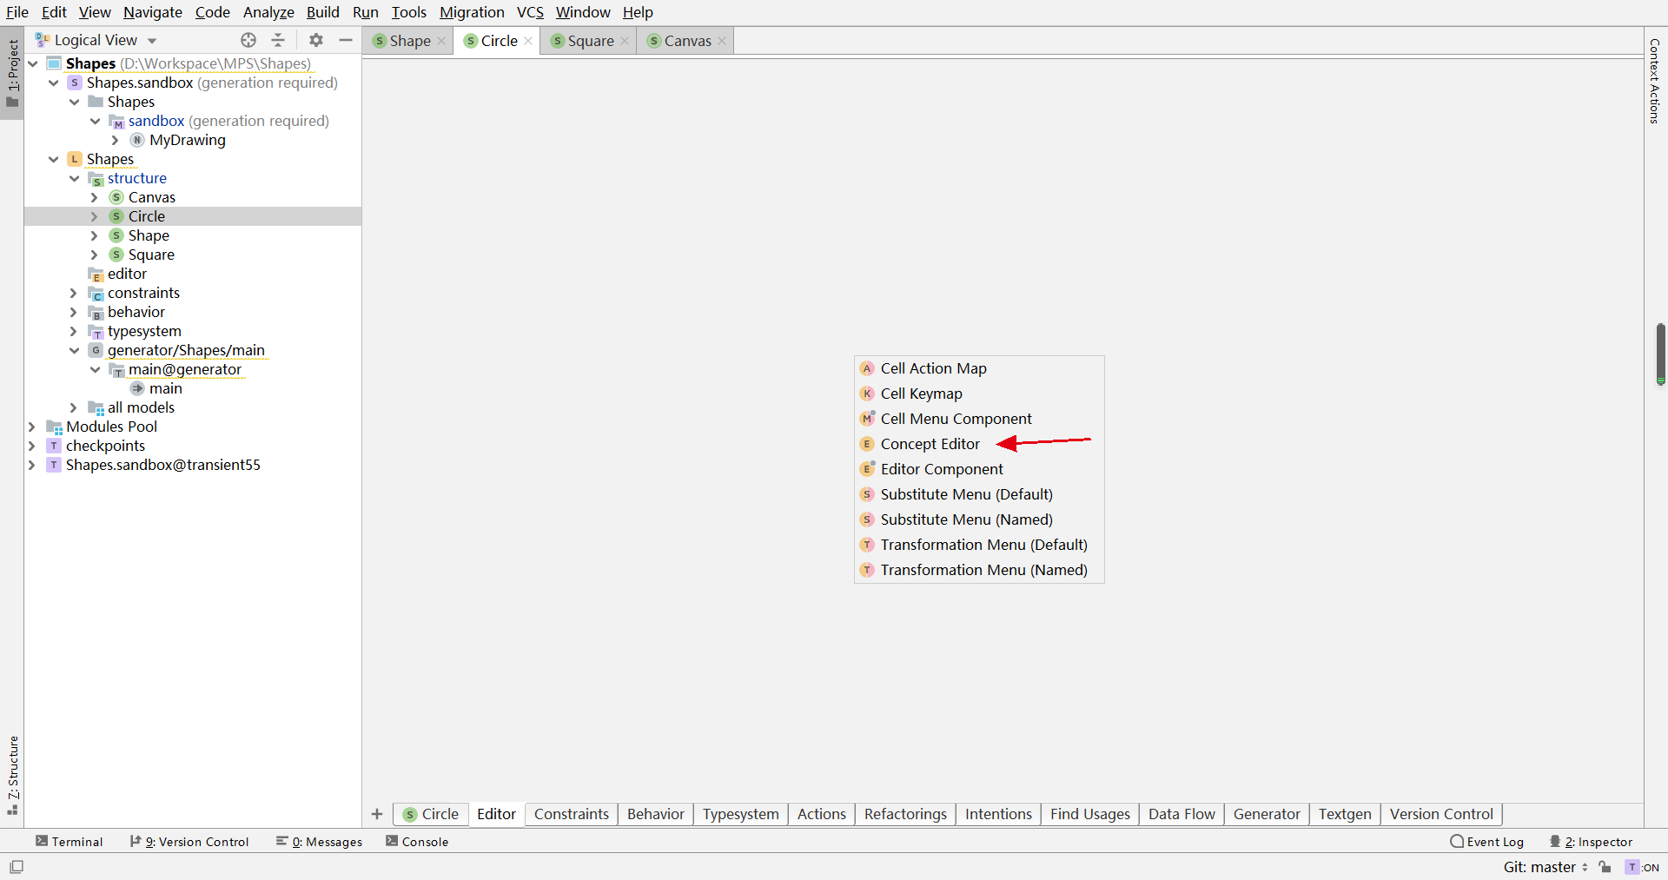Expand the Canvas node in the structure tree
Screen dimensions: 1668x880
pyautogui.click(x=94, y=197)
